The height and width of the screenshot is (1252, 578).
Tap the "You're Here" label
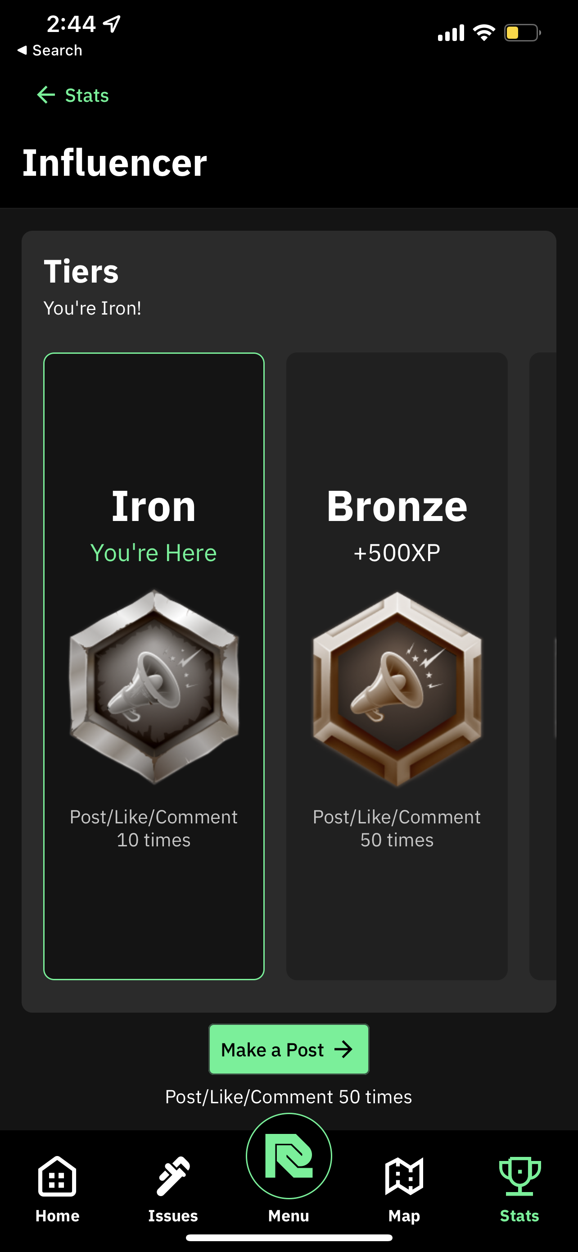tap(154, 553)
